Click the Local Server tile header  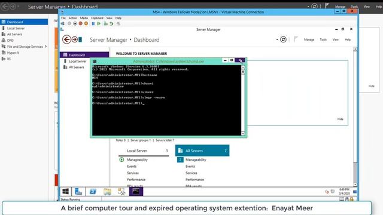tap(144, 150)
